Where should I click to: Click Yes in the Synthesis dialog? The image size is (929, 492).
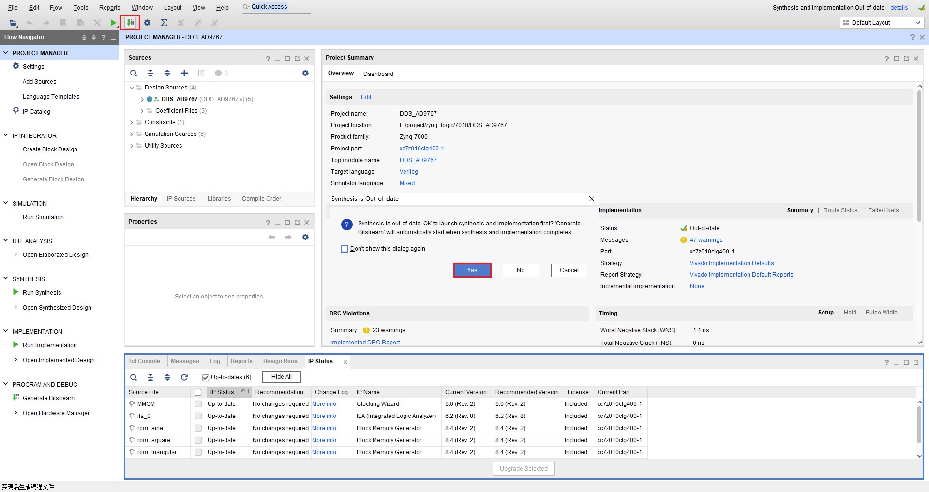(472, 270)
